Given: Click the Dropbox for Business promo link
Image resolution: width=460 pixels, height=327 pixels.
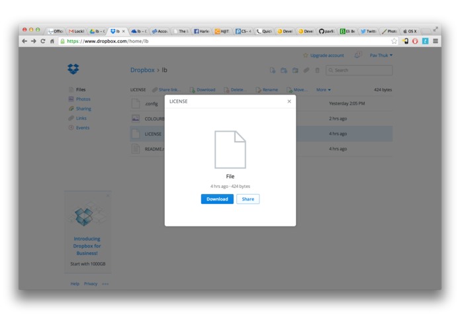Looking at the screenshot, I should pos(87,246).
